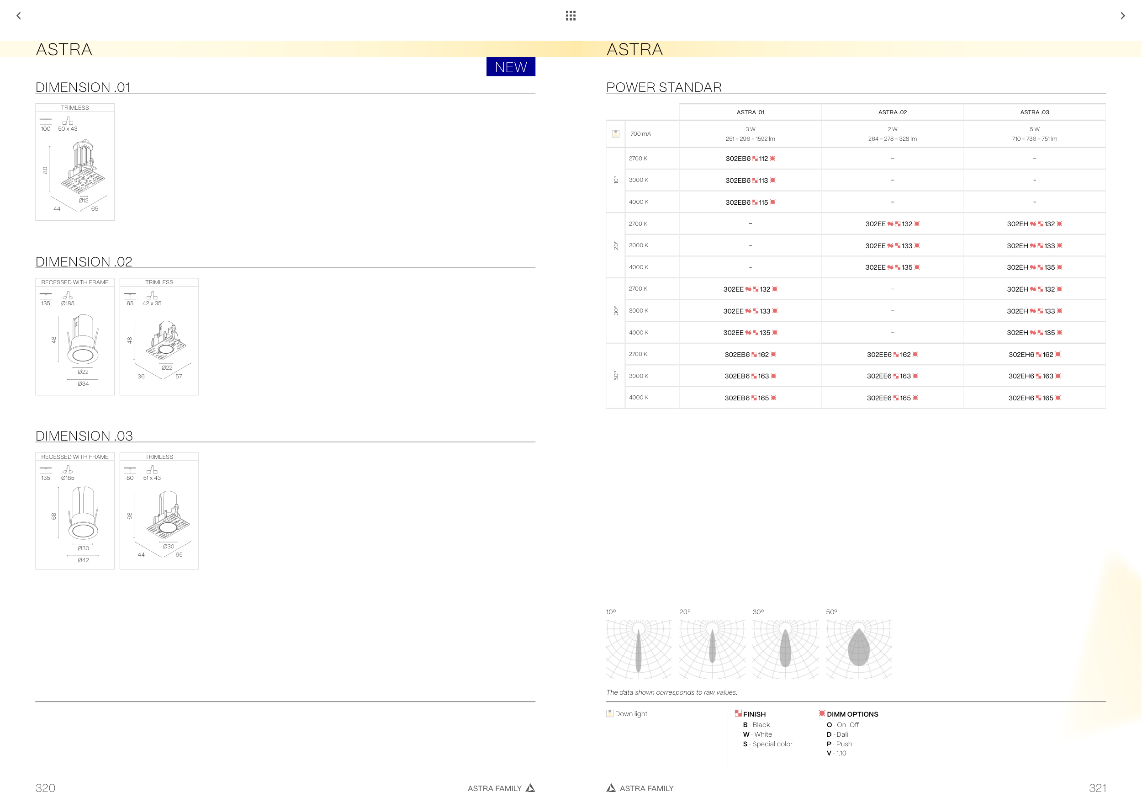Go to the next catalog page
The height and width of the screenshot is (808, 1142).
click(x=1122, y=16)
